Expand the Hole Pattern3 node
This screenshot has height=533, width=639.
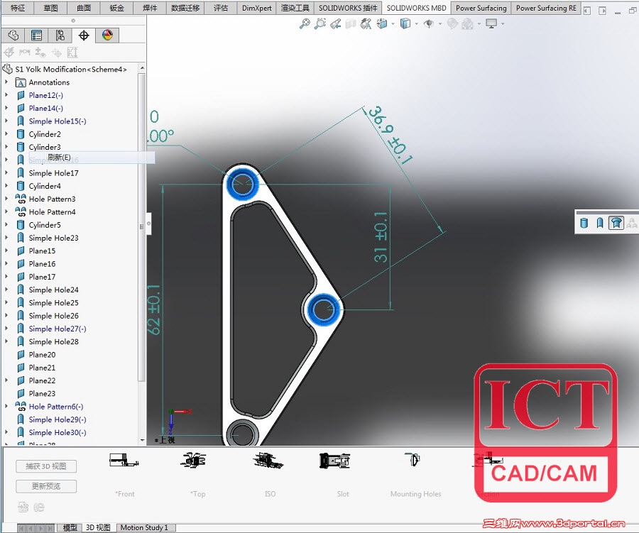pos(6,199)
